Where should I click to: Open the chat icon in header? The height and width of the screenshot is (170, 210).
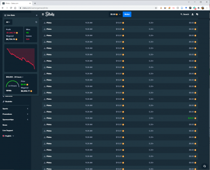(197, 14)
